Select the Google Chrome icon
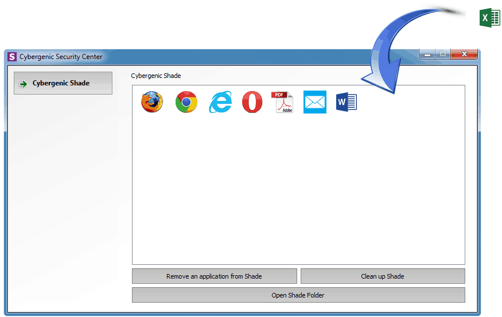The height and width of the screenshot is (317, 502). [x=186, y=102]
